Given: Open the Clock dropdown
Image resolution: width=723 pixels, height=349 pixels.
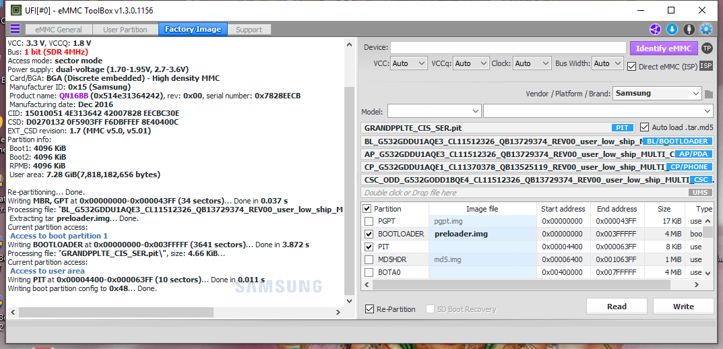Looking at the screenshot, I should click(x=532, y=63).
